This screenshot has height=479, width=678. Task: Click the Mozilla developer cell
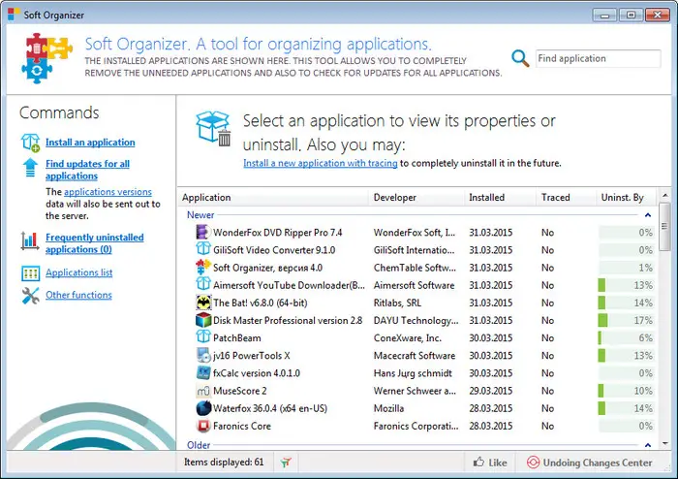(x=388, y=408)
